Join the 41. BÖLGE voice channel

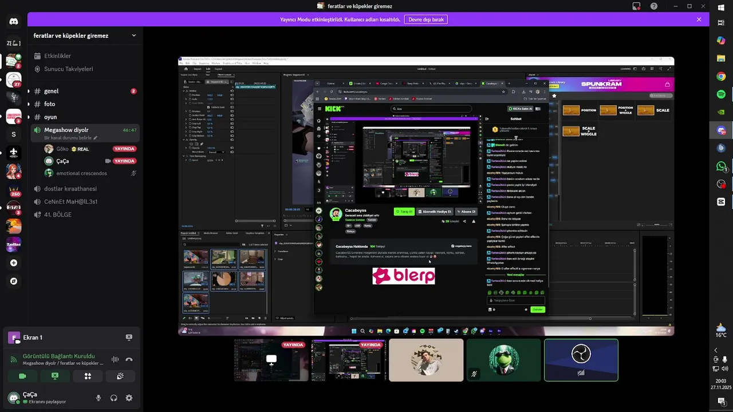[x=85, y=215]
